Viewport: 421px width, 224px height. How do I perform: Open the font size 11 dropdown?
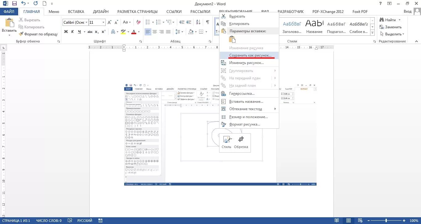(x=103, y=22)
